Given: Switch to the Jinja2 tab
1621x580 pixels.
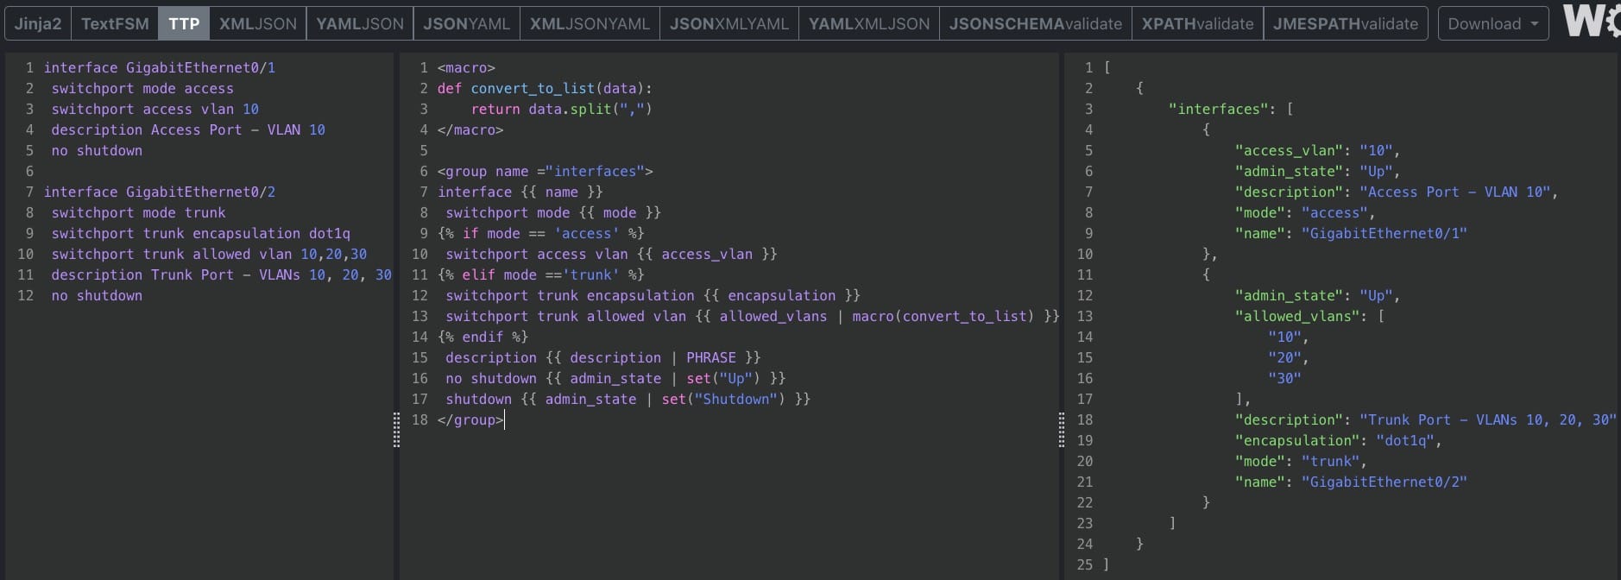Looking at the screenshot, I should 38,24.
